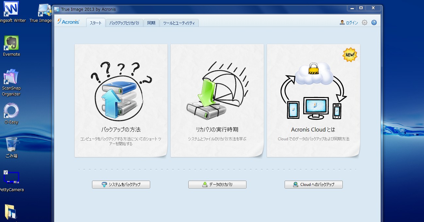Screen dimensions: 424x222
Task: Click Cloud でのデータのバックアップおよび同期方法 text
Action: (313, 139)
